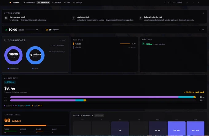Click the top now burn rate bar

[103, 97]
